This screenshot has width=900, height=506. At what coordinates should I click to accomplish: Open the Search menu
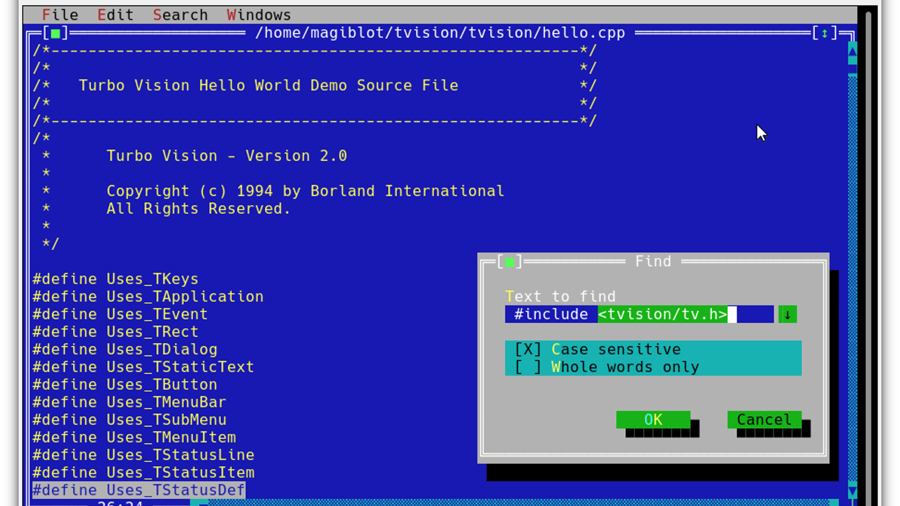point(180,15)
